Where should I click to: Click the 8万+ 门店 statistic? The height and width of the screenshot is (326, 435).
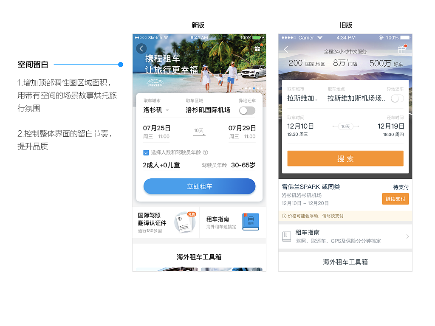coord(345,63)
